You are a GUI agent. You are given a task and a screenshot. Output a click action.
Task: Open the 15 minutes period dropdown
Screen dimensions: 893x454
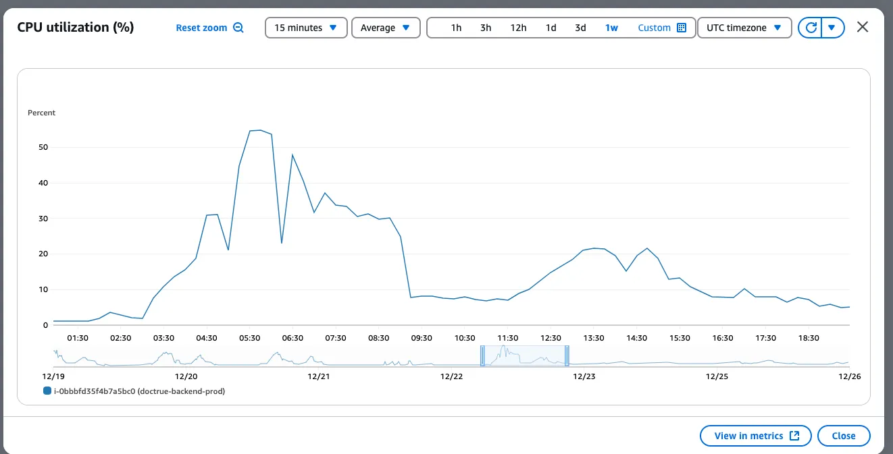tap(305, 27)
